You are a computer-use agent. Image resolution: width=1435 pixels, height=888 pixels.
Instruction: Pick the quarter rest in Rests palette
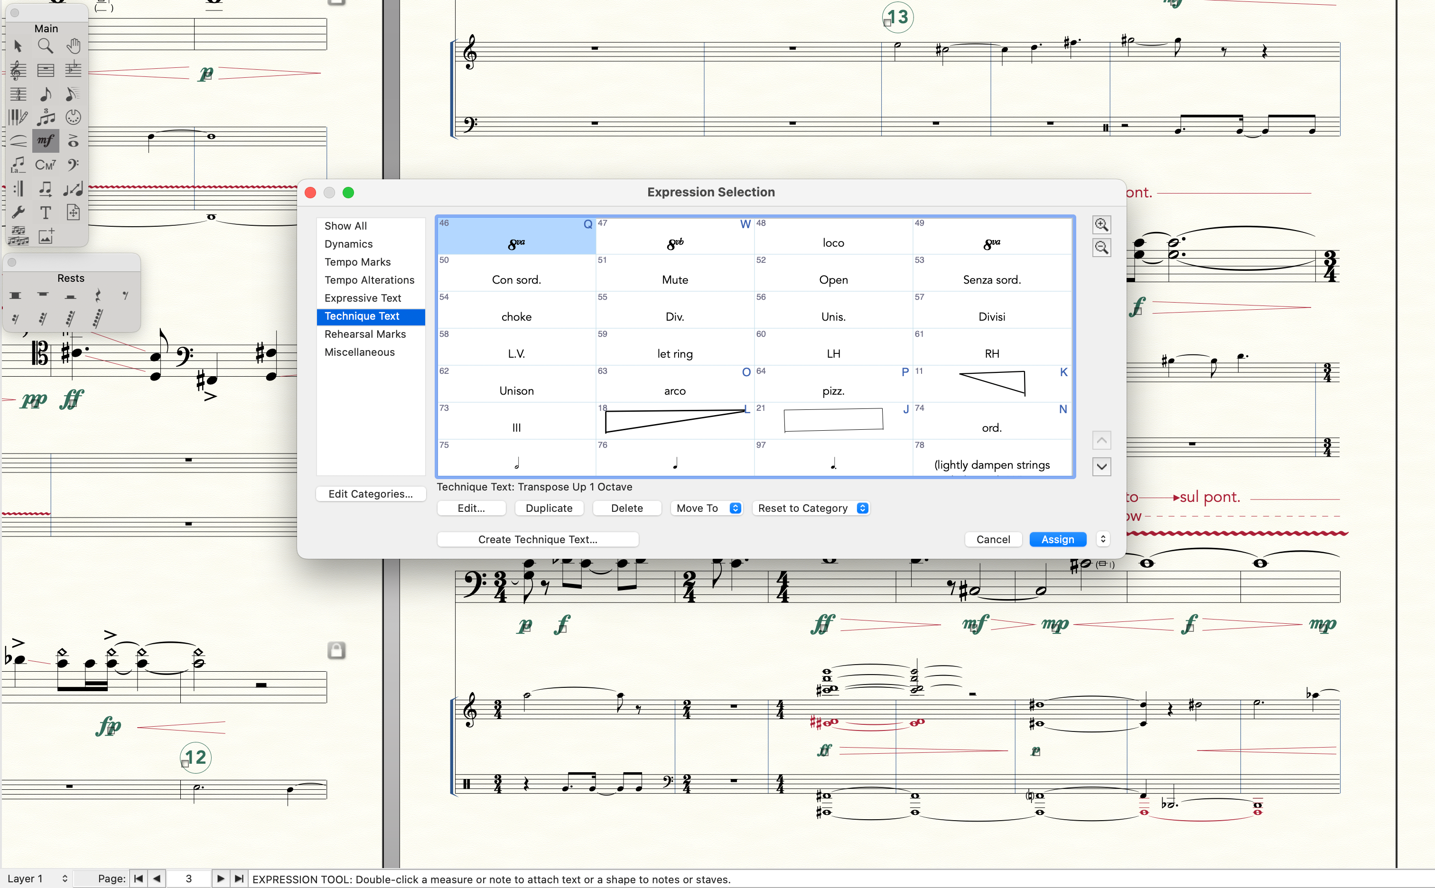coord(98,296)
